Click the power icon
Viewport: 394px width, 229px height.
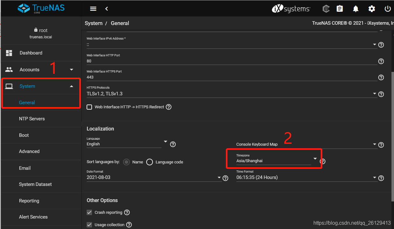coord(388,9)
